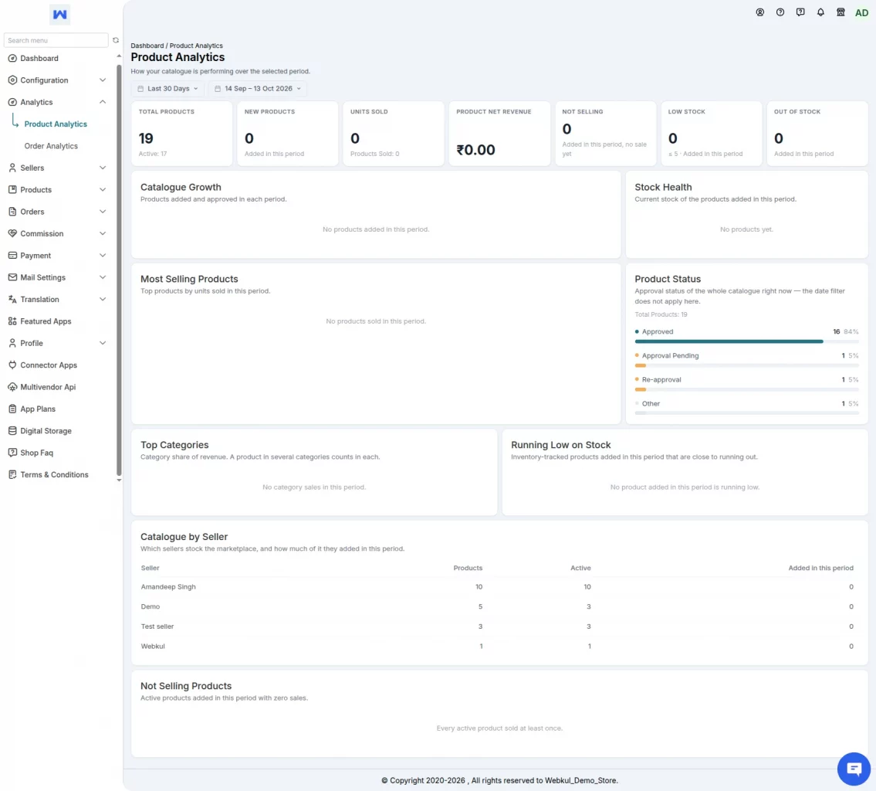The width and height of the screenshot is (876, 791).
Task: Click the Commission icon
Action: coord(12,233)
